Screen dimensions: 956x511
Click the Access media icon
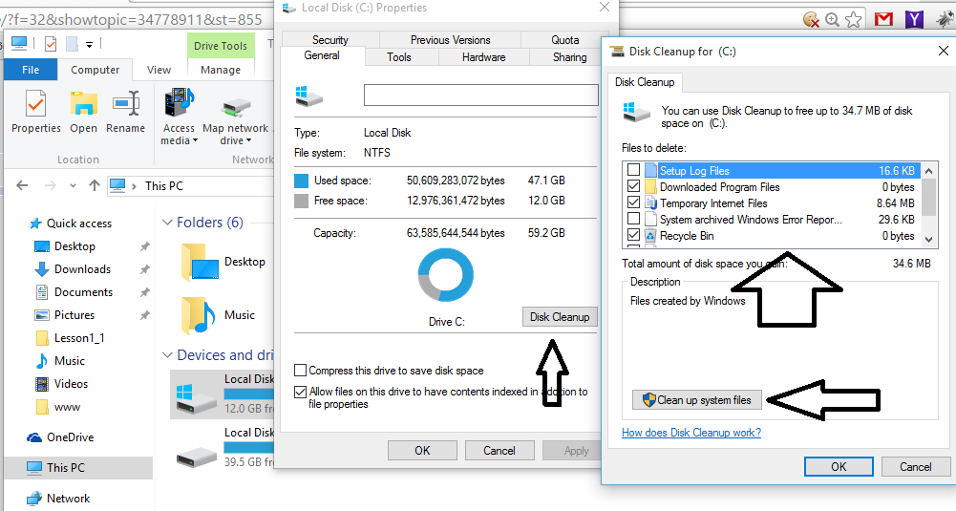pos(179,102)
